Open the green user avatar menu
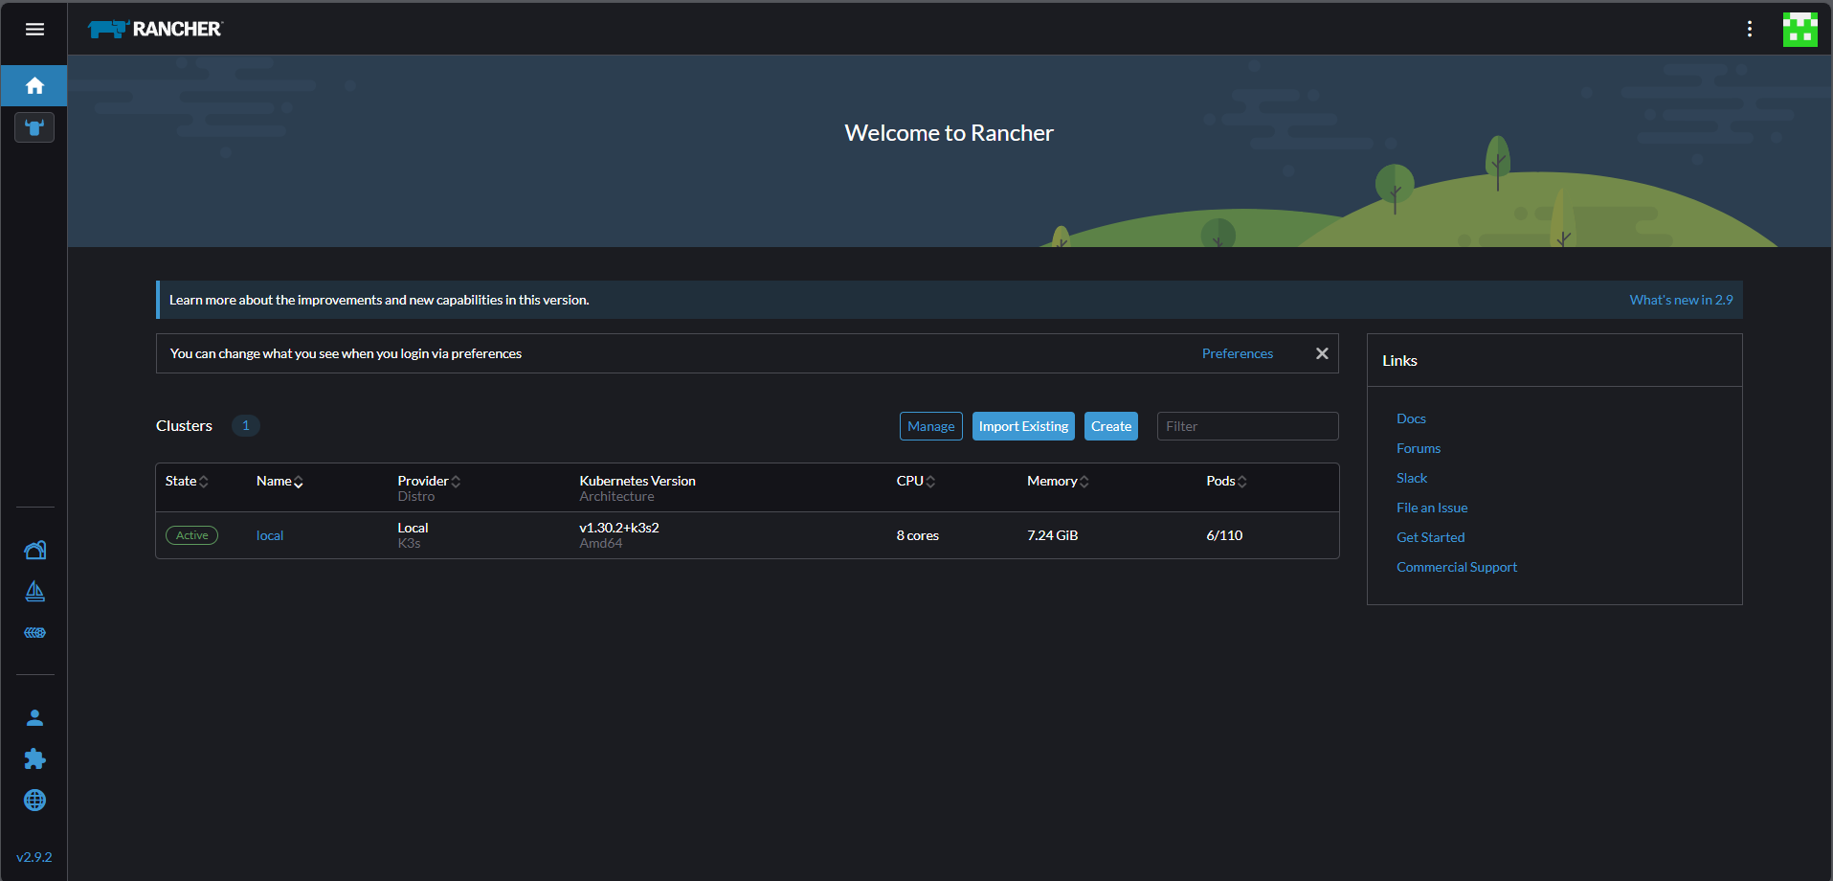1833x881 pixels. pos(1799,30)
